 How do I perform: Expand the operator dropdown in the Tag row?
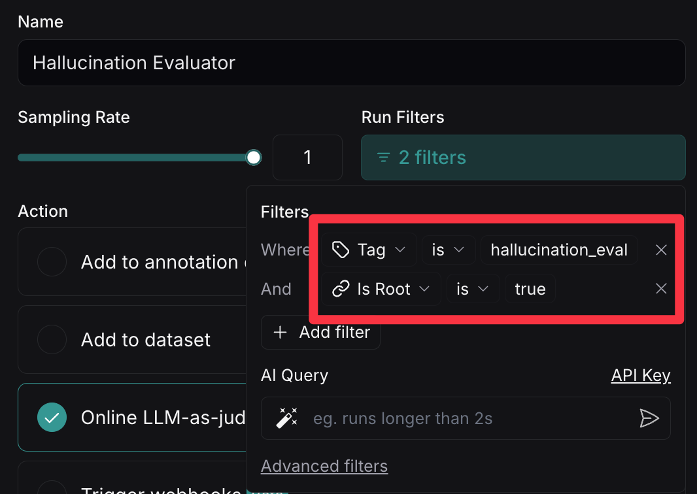(447, 250)
